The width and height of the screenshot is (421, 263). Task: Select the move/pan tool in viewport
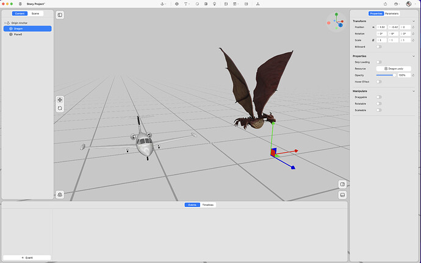click(x=60, y=99)
